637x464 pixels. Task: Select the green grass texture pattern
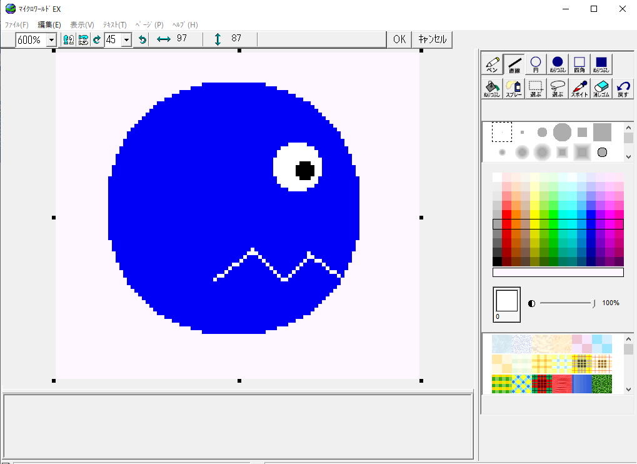[x=601, y=384]
